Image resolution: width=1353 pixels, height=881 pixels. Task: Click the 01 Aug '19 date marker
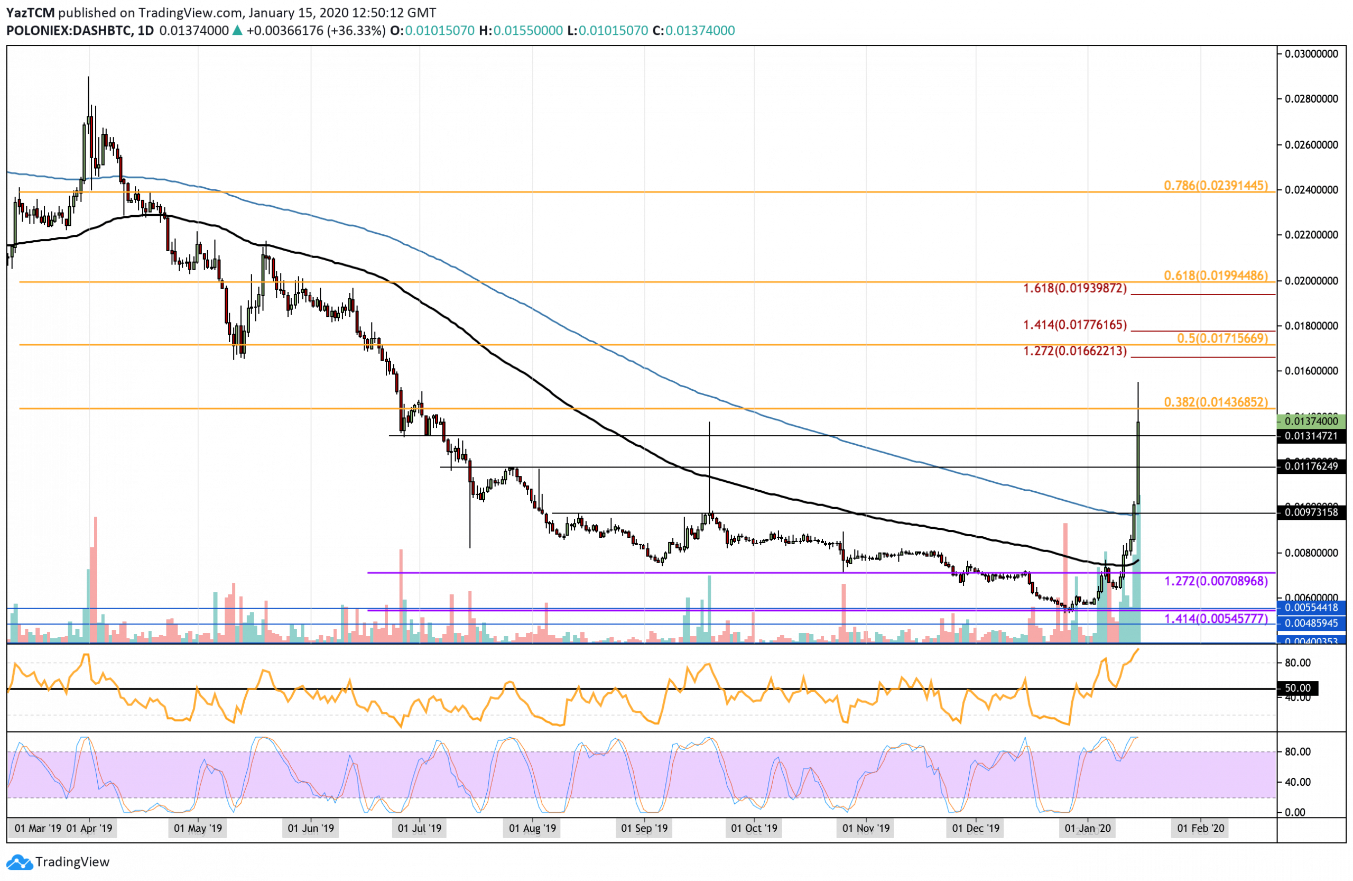532,828
